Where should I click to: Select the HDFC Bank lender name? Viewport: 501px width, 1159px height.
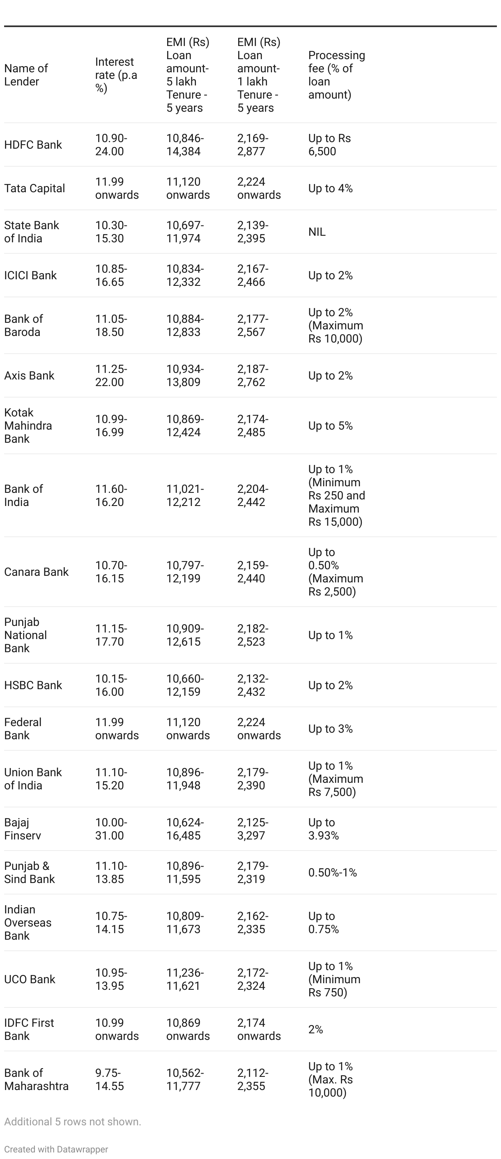[x=33, y=145]
